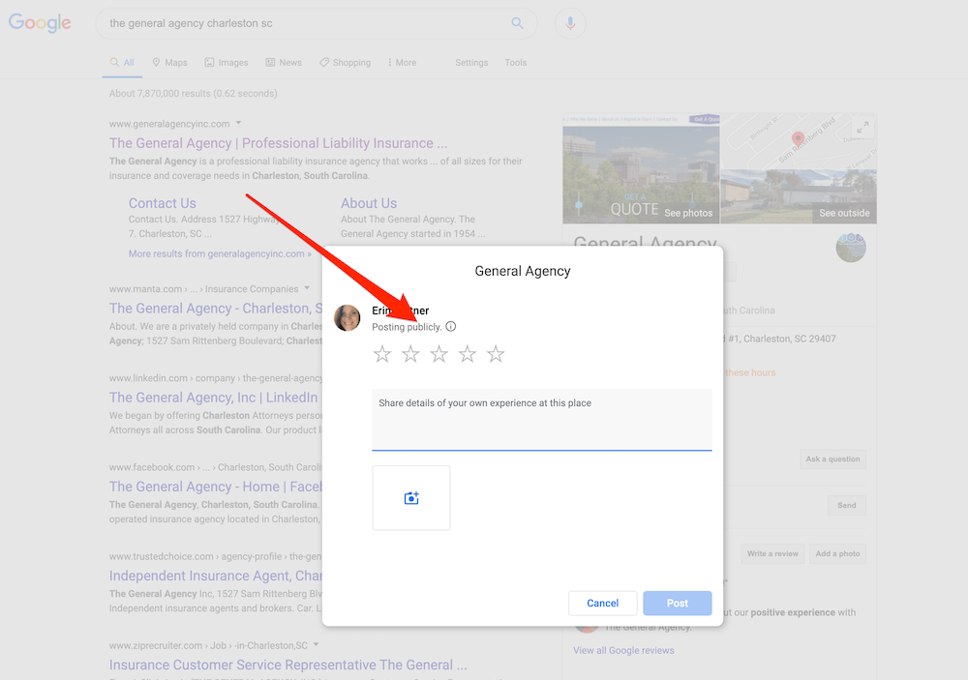This screenshot has width=968, height=680.
Task: Click the third rating star
Action: [x=439, y=354]
